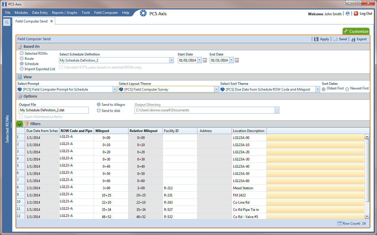Image resolution: width=377 pixels, height=235 pixels.
Task: Open the Data Entry menu
Action: [x=40, y=13]
